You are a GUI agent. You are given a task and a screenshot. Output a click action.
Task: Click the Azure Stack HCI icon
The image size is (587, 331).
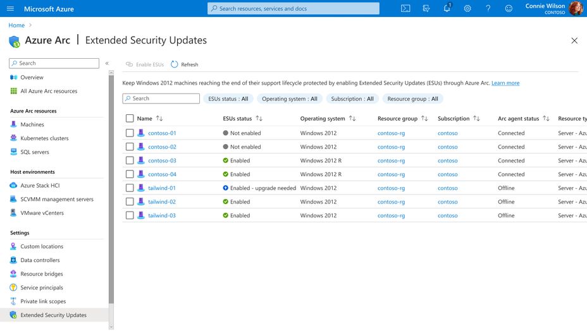pyautogui.click(x=13, y=185)
